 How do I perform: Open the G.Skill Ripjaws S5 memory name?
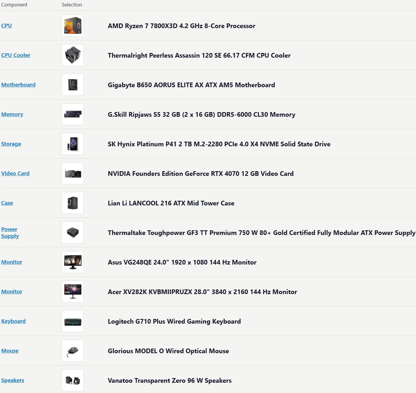point(201,114)
